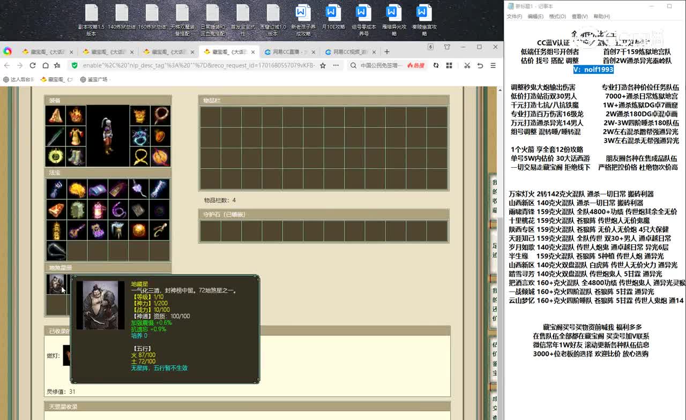
Task: Click the 热搜 hot search button
Action: point(416,65)
